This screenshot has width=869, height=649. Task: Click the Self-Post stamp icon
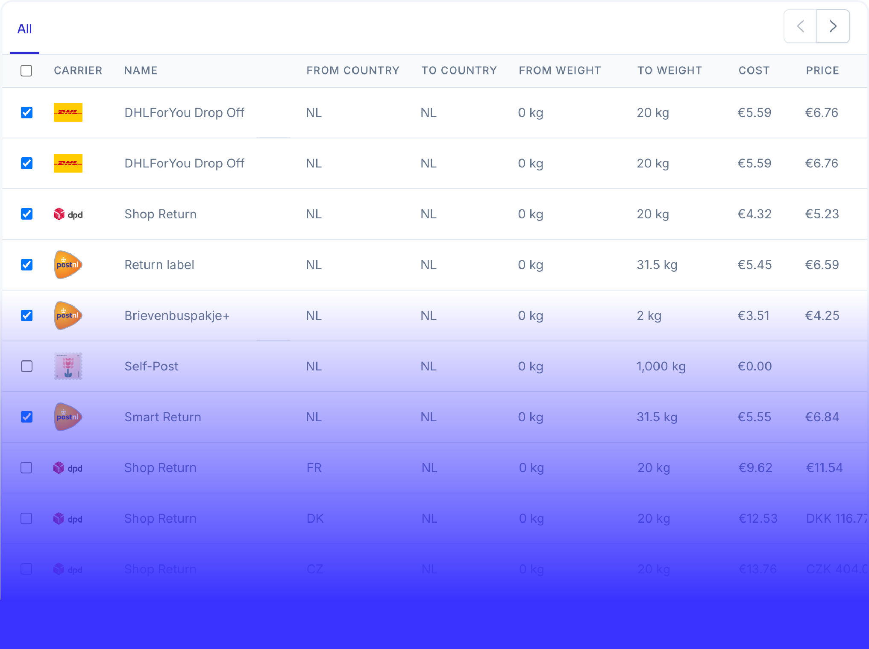click(x=68, y=366)
